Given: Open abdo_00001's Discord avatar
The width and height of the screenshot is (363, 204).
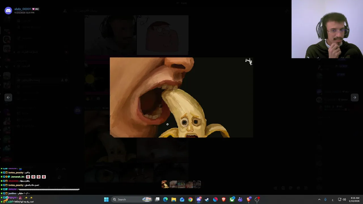Looking at the screenshot, I should pos(8,11).
